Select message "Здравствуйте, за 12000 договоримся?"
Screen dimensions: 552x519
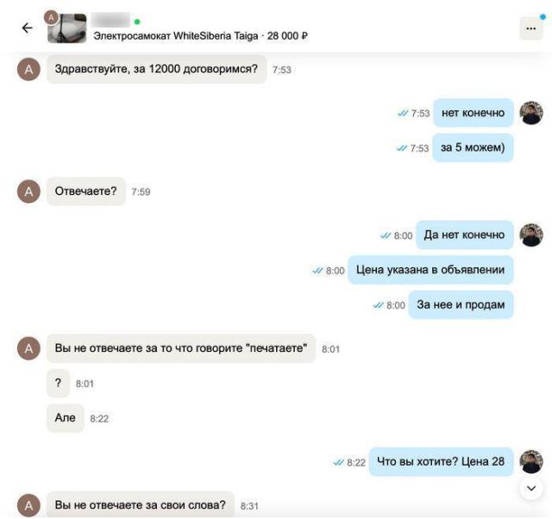click(x=157, y=69)
